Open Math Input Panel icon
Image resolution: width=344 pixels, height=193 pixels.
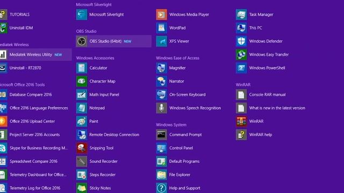click(82, 94)
